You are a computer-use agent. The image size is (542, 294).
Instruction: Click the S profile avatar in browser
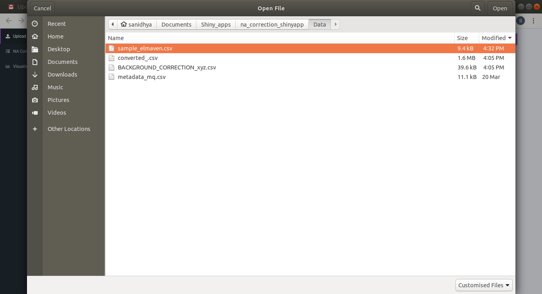point(521,21)
